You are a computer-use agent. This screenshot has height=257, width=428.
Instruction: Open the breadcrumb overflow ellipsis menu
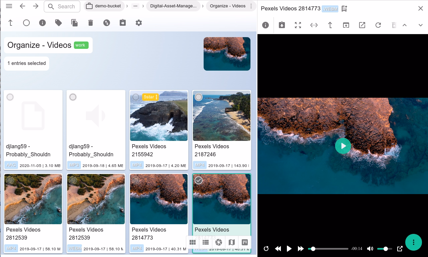(x=134, y=6)
